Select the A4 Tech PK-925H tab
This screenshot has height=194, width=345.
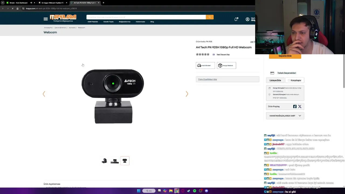(x=85, y=3)
